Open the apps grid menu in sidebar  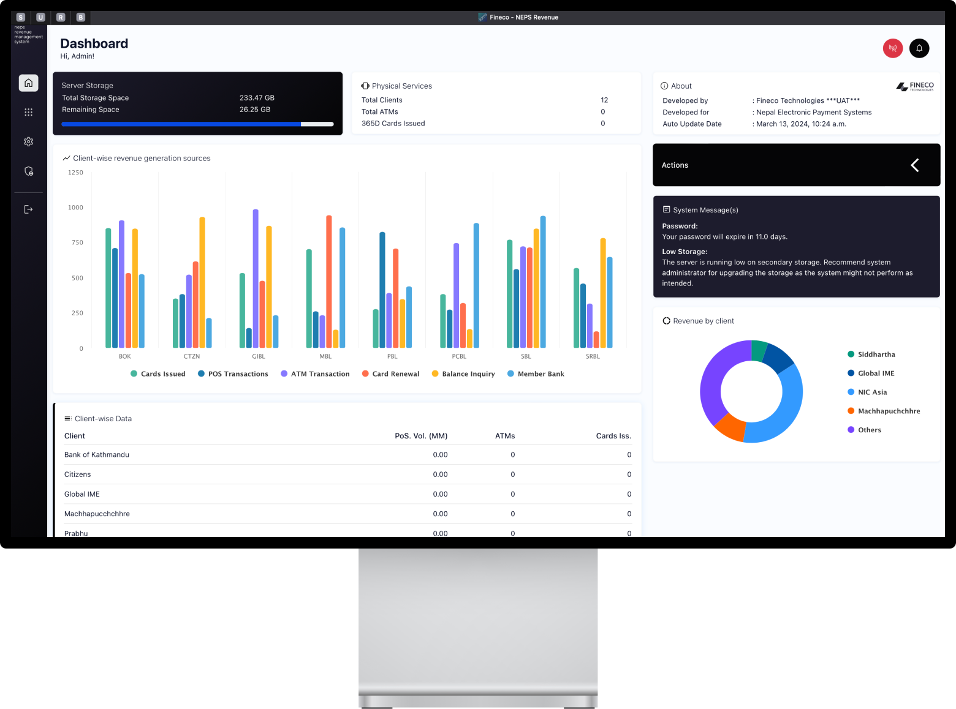tap(28, 112)
